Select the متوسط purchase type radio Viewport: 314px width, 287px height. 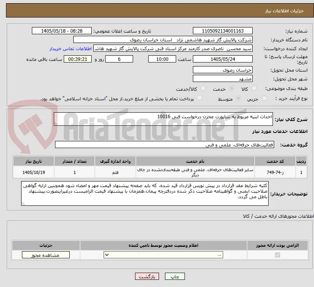239,98
